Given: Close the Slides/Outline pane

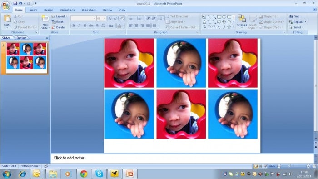Looking at the screenshot, I should coord(47,38).
